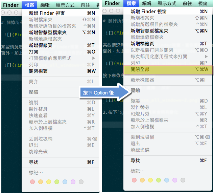The image size is (214, 194).
Task: Select 尋找 in the right menu
Action: (135, 160)
